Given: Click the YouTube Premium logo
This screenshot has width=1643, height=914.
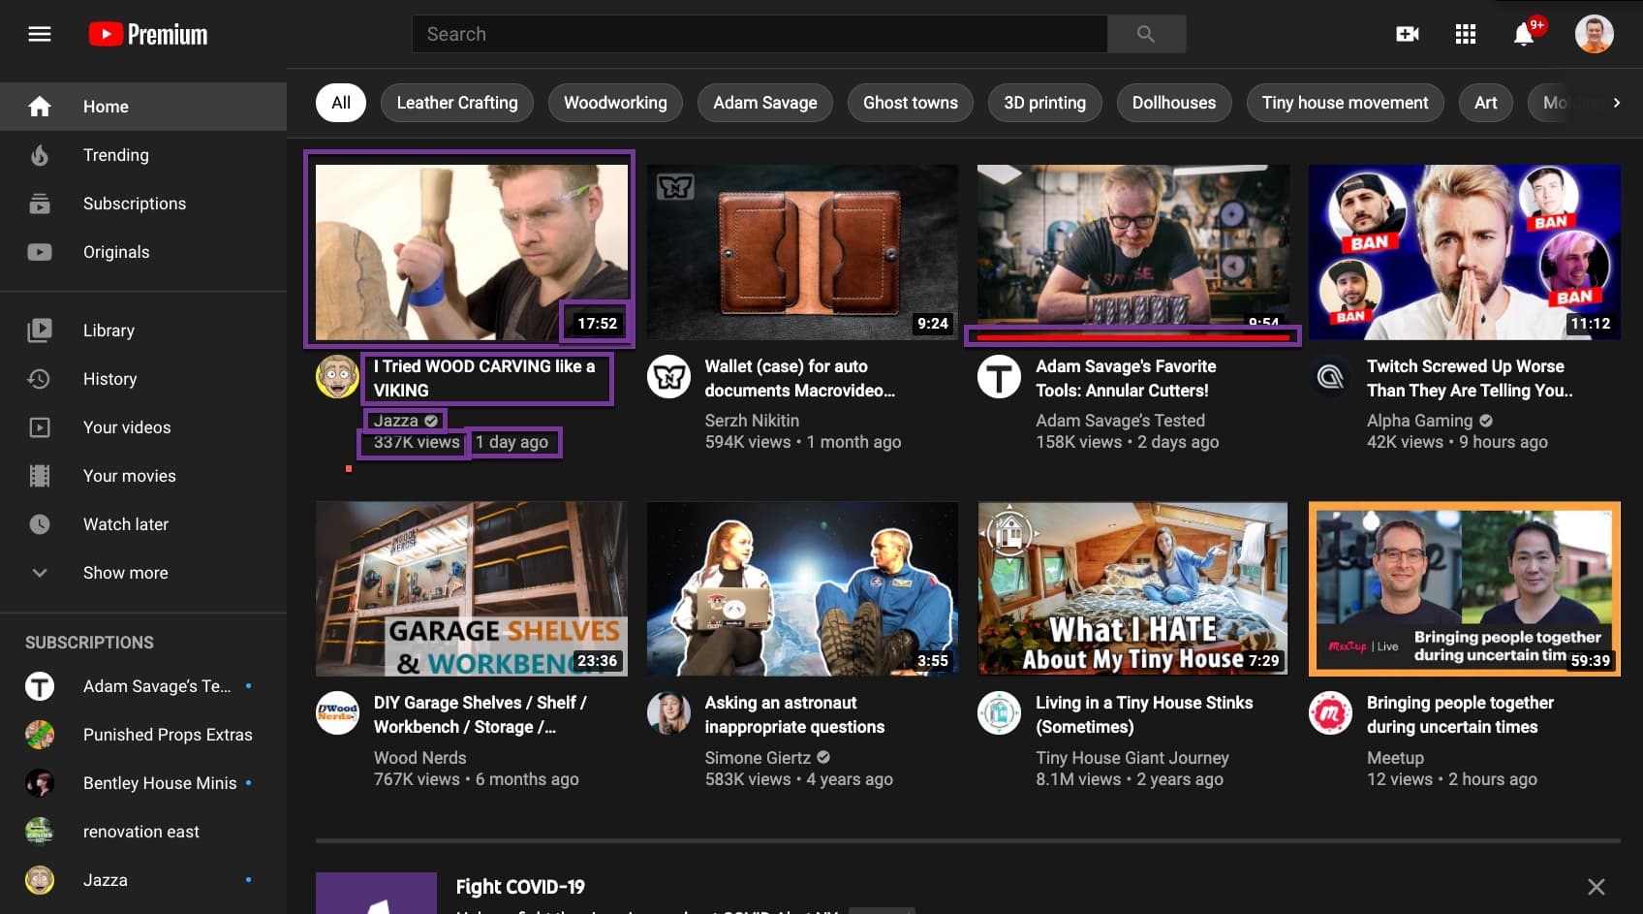Looking at the screenshot, I should click(148, 34).
